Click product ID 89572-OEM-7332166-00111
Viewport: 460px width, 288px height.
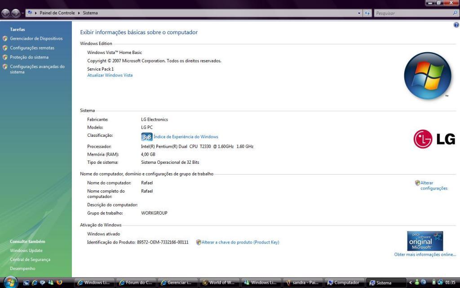[x=163, y=242]
